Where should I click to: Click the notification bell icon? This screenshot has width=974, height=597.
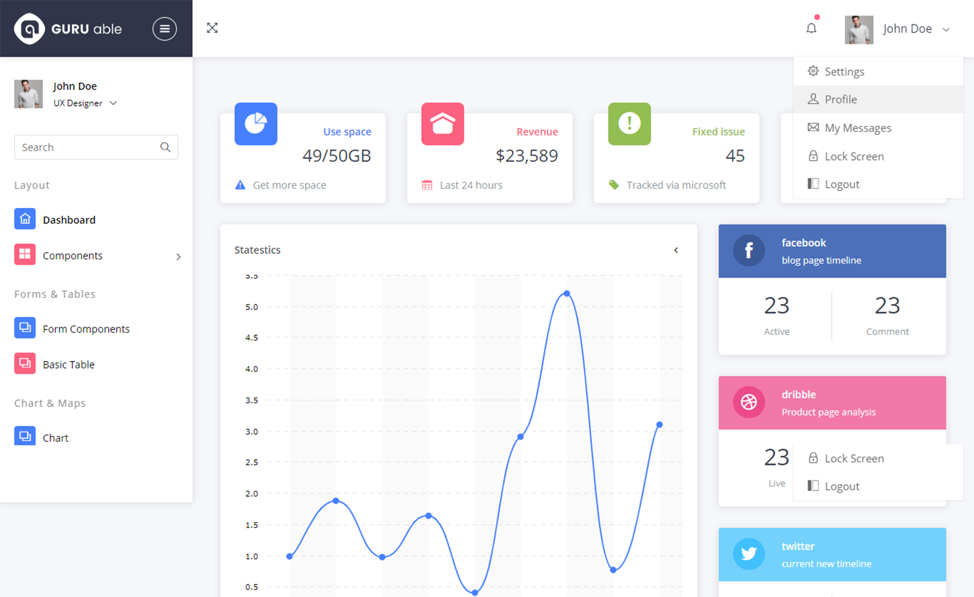811,28
